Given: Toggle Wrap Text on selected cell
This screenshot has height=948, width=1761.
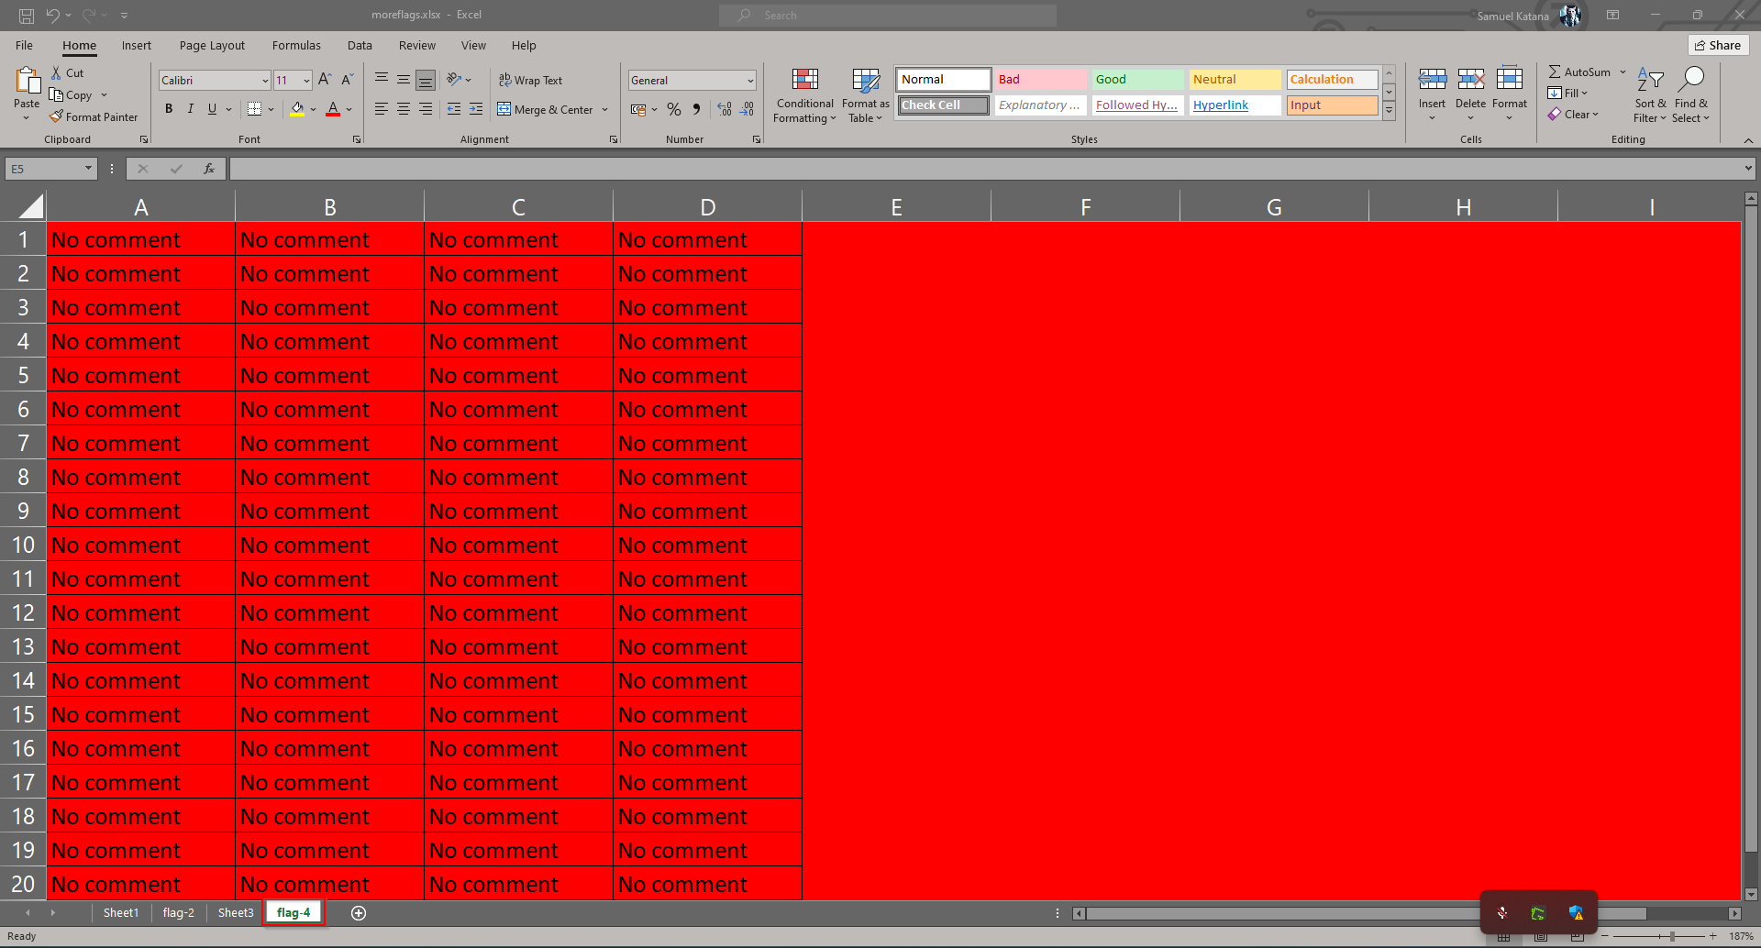Looking at the screenshot, I should (530, 81).
